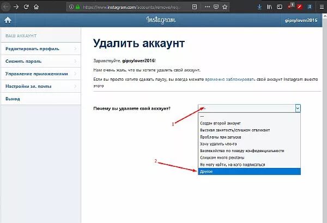Viewport: 327px width, 223px height.
Task: Click the delete-reason combo box field
Action: coord(249,109)
